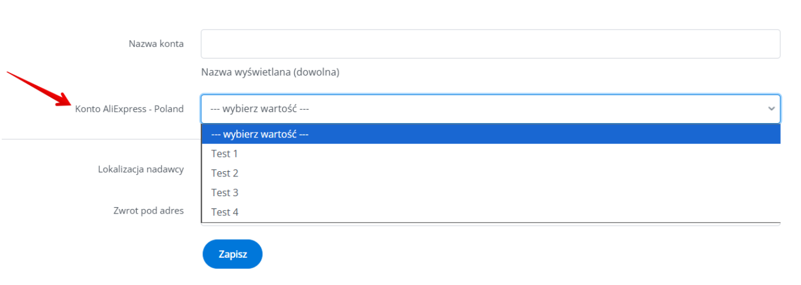801x285 pixels.
Task: Click the 'Lokalizacja nadawcy' label
Action: [x=141, y=169]
